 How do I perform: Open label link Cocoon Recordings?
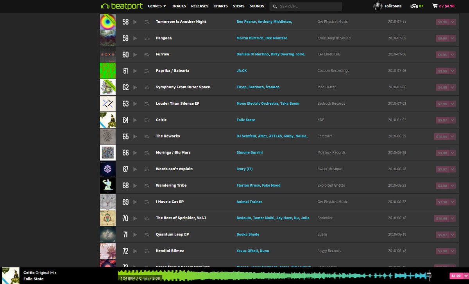tap(333, 71)
